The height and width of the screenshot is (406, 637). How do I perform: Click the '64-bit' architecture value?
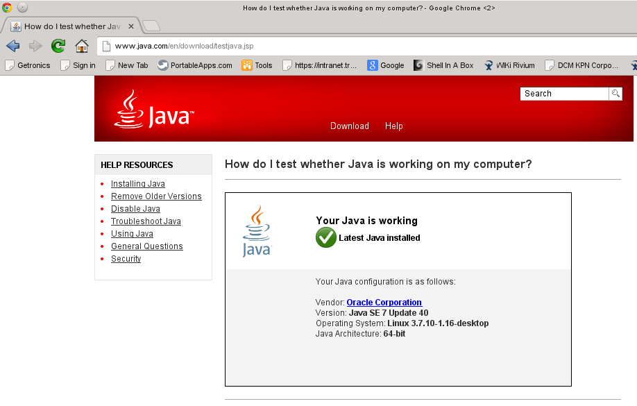tap(394, 334)
